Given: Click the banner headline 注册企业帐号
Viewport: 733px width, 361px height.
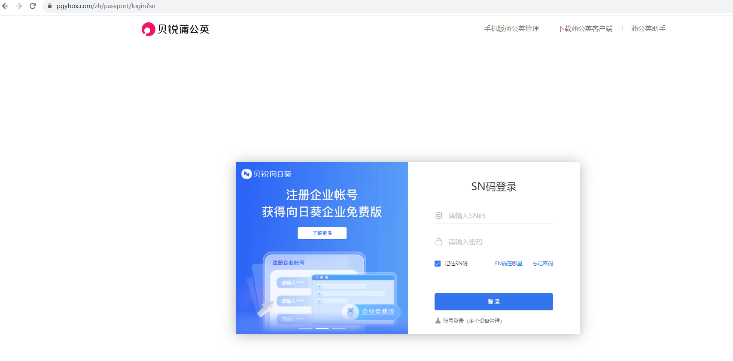Looking at the screenshot, I should [x=322, y=195].
